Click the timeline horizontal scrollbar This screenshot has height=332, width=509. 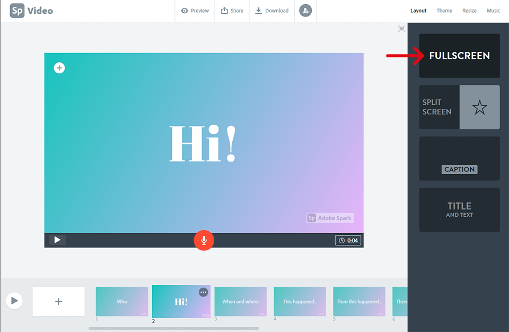[x=174, y=328]
